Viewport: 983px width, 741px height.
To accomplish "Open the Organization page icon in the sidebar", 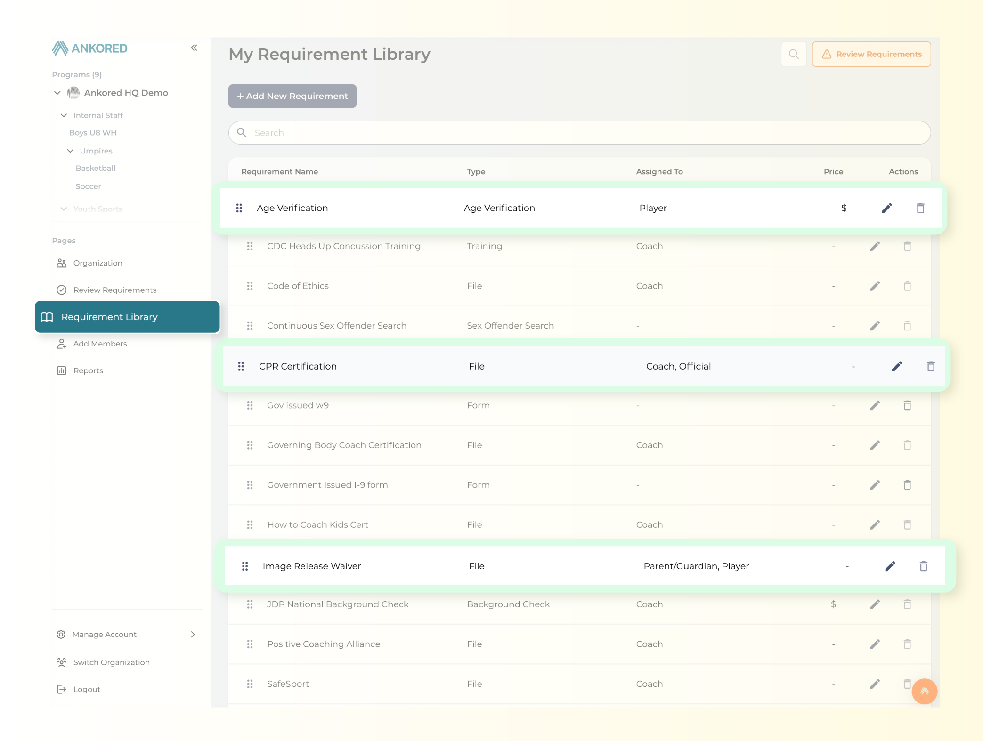I will (x=62, y=263).
